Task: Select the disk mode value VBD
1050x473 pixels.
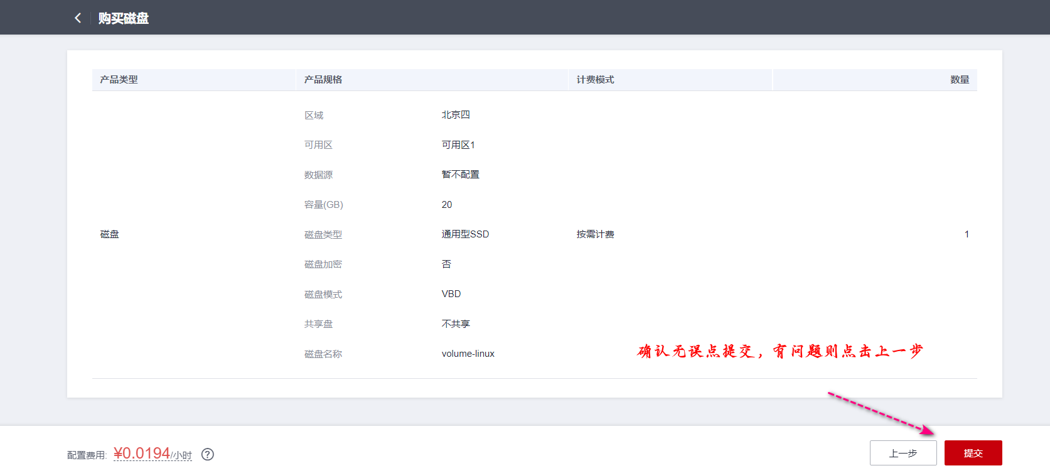Action: click(x=451, y=294)
